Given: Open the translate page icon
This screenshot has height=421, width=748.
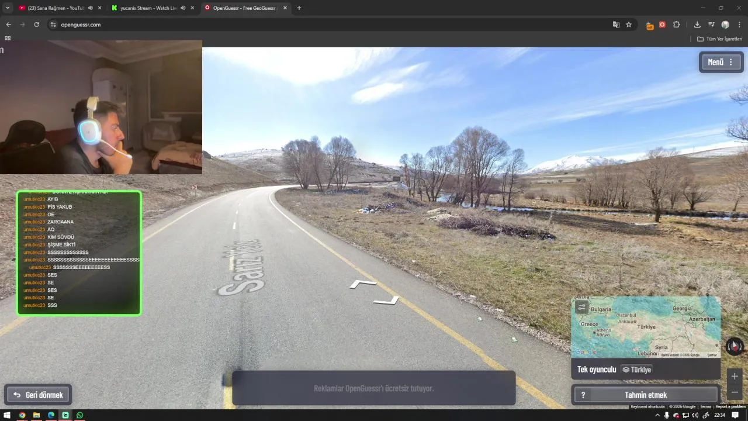Looking at the screenshot, I should tap(616, 25).
